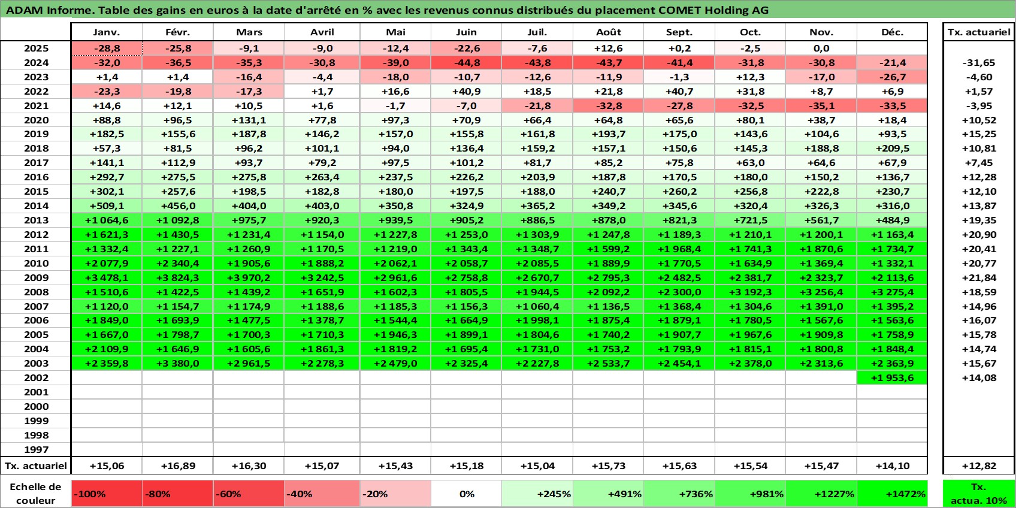Pick the 0% white scale cell
This screenshot has height=508, width=1016.
466,494
